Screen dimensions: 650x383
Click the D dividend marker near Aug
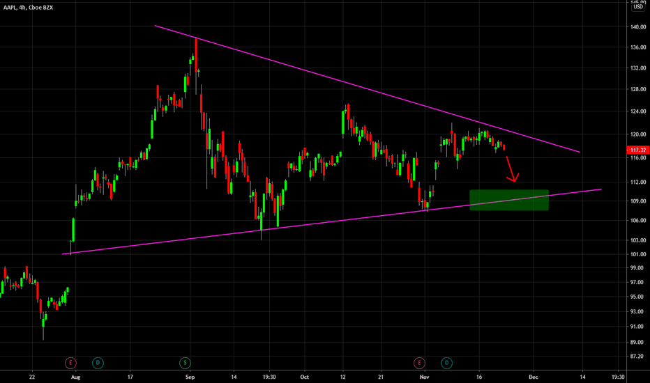[x=98, y=363]
